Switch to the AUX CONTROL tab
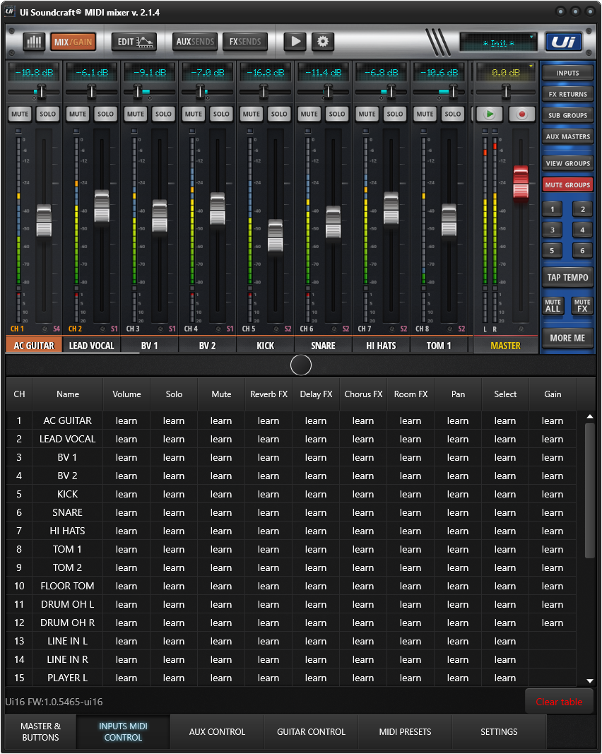 pyautogui.click(x=217, y=732)
